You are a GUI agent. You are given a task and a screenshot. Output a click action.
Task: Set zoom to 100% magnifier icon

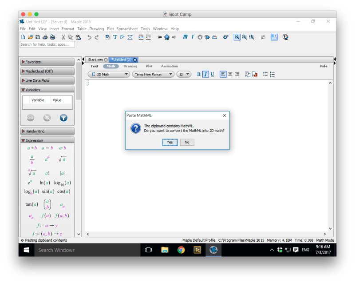237,37
